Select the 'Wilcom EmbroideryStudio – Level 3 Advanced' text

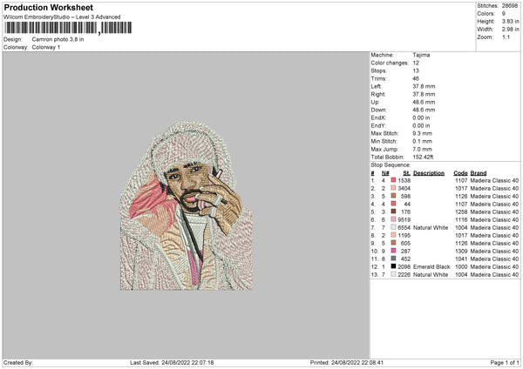click(x=62, y=17)
